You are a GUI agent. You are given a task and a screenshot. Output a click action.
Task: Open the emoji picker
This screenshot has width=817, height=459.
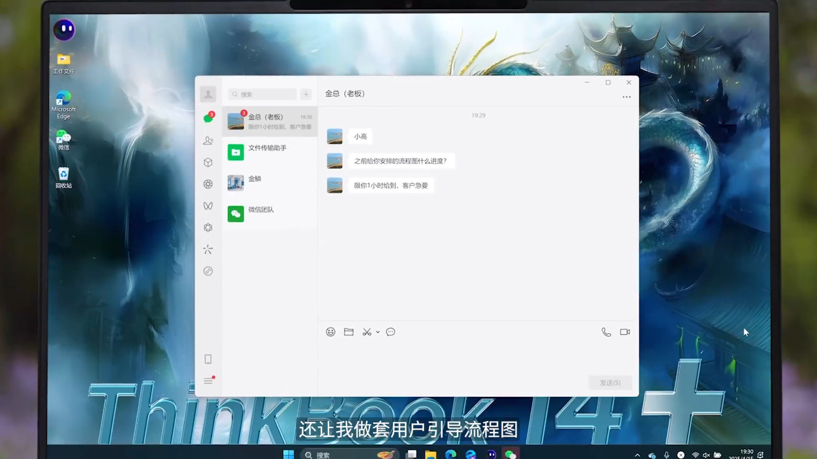point(331,332)
